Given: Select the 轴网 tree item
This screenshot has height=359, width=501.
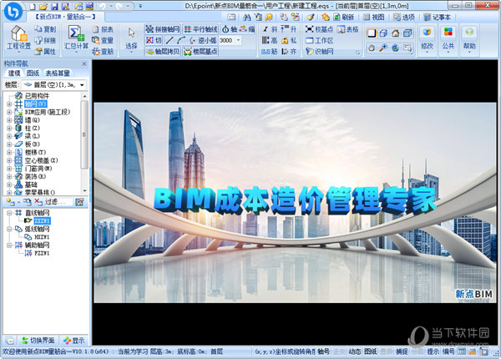Looking at the screenshot, I should [x=35, y=104].
